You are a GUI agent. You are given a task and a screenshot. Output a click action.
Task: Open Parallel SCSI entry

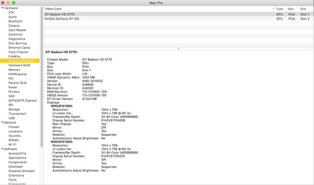point(17,83)
